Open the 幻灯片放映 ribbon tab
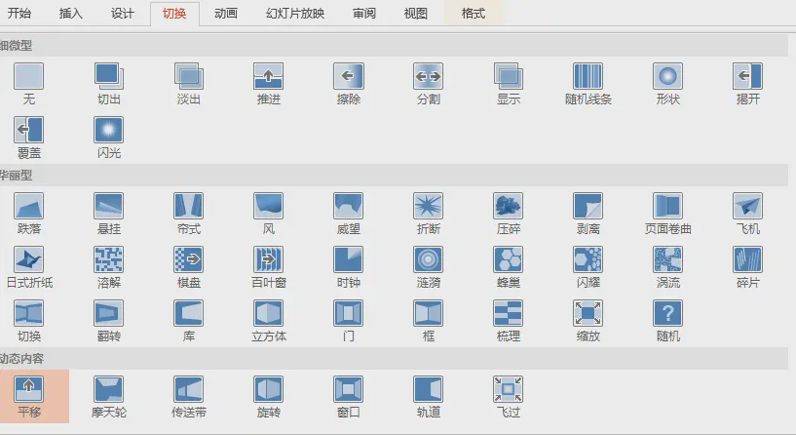Image resolution: width=796 pixels, height=435 pixels. tap(295, 14)
